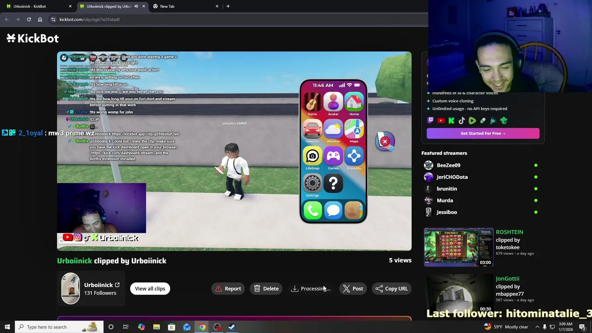Close the Urboiinick - KickBot tab

coord(70,6)
